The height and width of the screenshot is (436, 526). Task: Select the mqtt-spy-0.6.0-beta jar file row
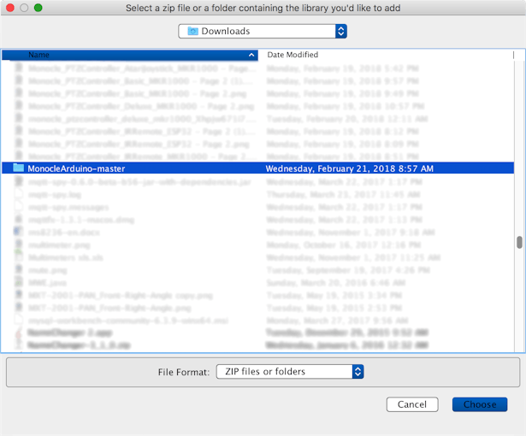point(257,182)
